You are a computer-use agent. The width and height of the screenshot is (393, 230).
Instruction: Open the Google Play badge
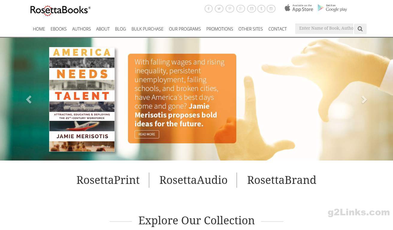[x=332, y=8]
